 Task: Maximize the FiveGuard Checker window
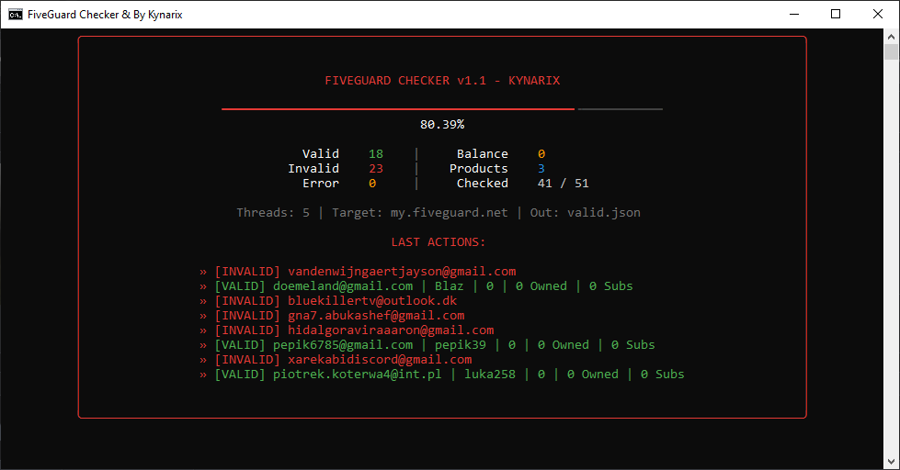point(836,15)
